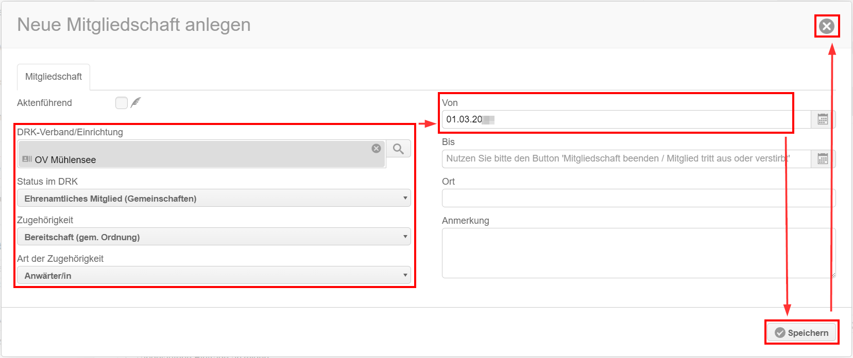
Task: Expand the Zugehörigkeit dropdown
Action: pyautogui.click(x=214, y=237)
